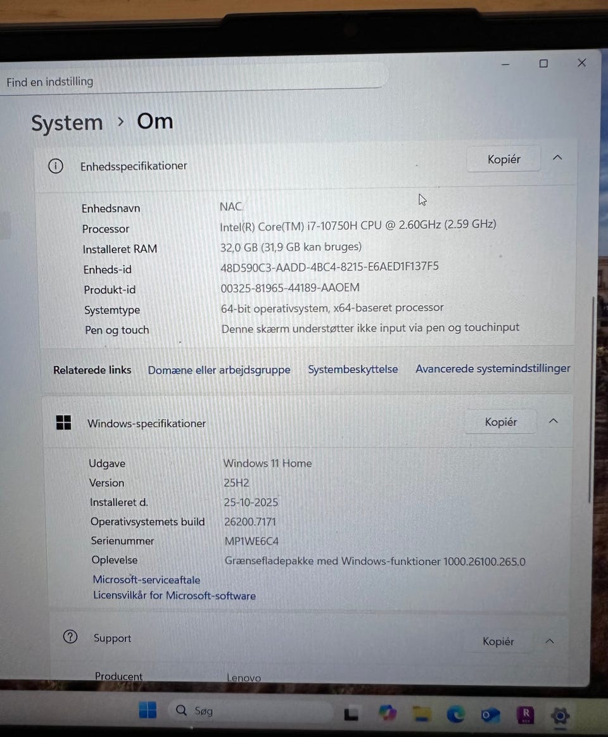Click the Producent label
Screen dimensions: 608x737
click(x=118, y=676)
